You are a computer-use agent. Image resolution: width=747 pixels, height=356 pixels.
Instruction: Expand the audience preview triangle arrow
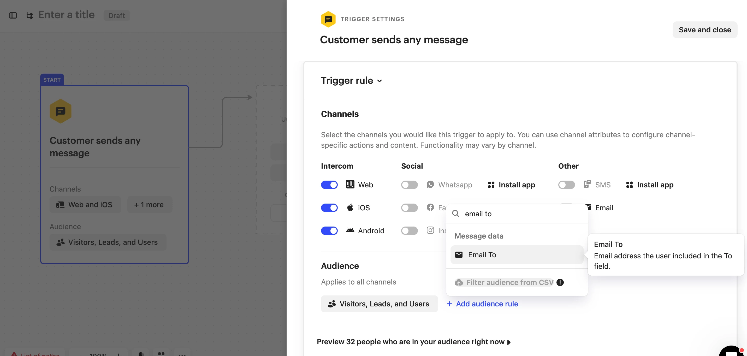tap(509, 342)
